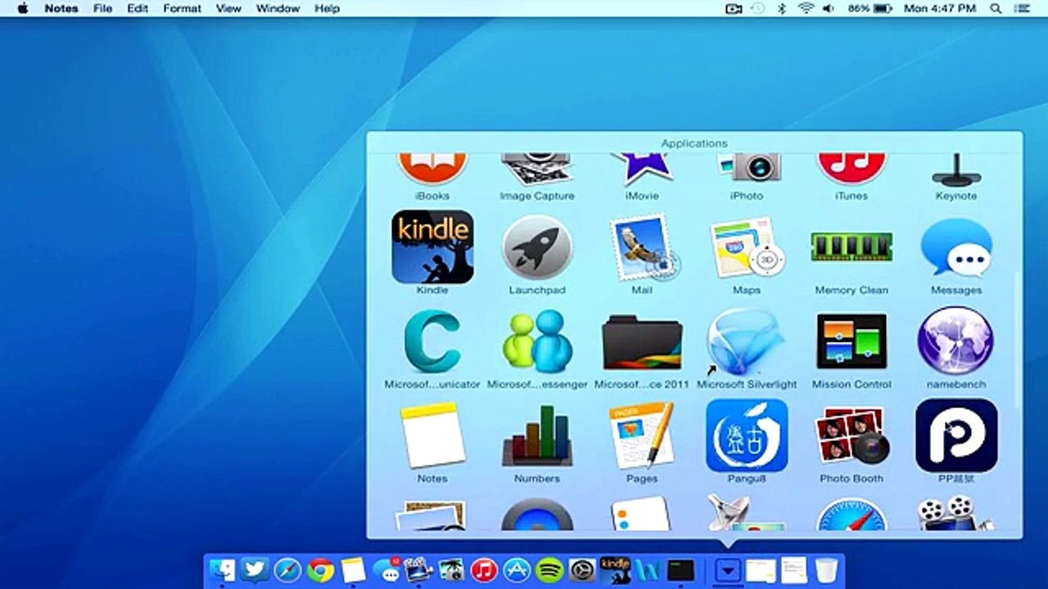The image size is (1048, 589).
Task: Click the Applications stack in the Dock
Action: tap(728, 570)
